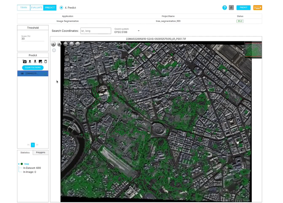Screen dimensions: 283x203
Task: Click the Search Coordinates input field
Action: tap(96, 31)
